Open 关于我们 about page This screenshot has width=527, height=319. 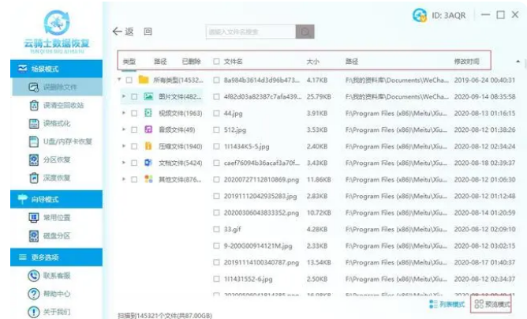pyautogui.click(x=50, y=312)
